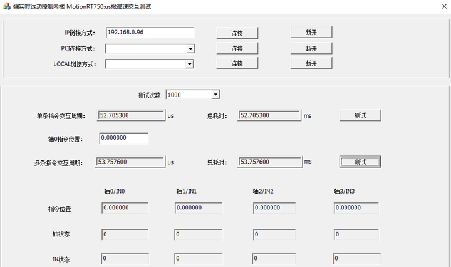Click 测试 button for 多条指令交互周期
The width and height of the screenshot is (451, 267).
[x=360, y=162]
